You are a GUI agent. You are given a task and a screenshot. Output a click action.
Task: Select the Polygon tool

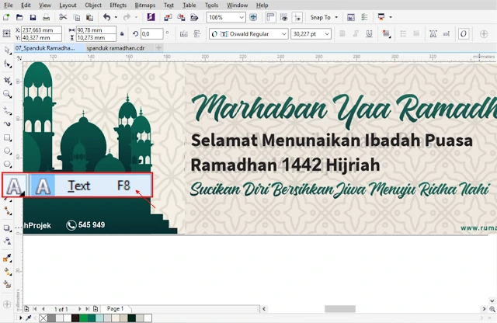tap(7, 164)
